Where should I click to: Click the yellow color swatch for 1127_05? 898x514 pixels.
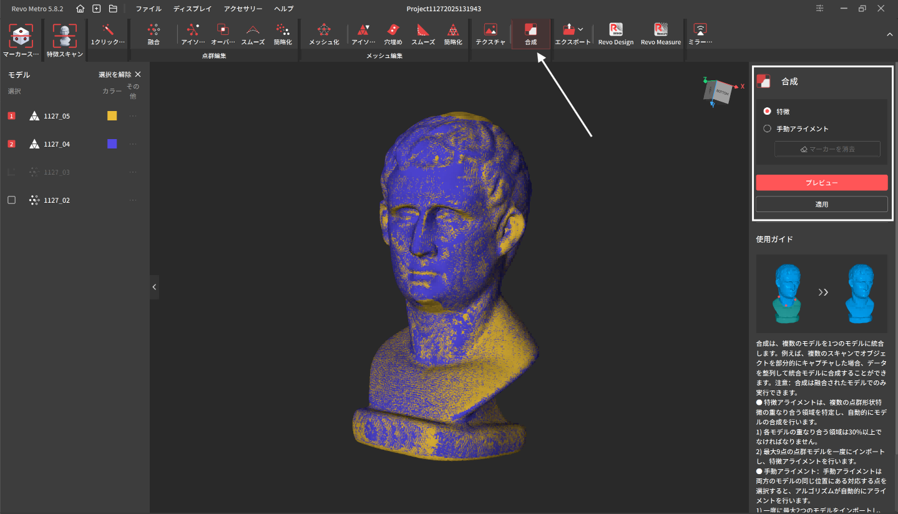coord(112,116)
